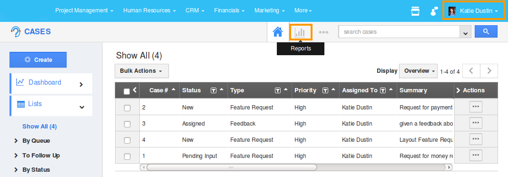Click the Create button

pyautogui.click(x=38, y=59)
